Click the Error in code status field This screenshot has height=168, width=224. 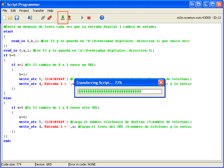tap(82, 164)
